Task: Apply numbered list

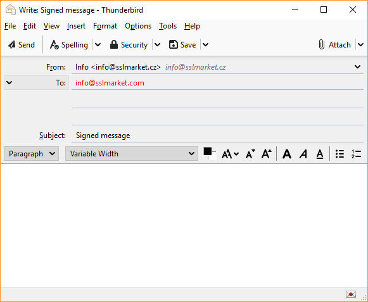Action: tap(356, 154)
